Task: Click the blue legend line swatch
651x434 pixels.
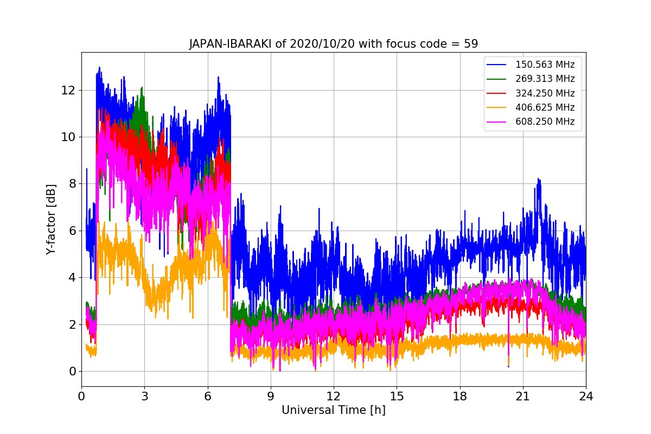Action: (496, 65)
